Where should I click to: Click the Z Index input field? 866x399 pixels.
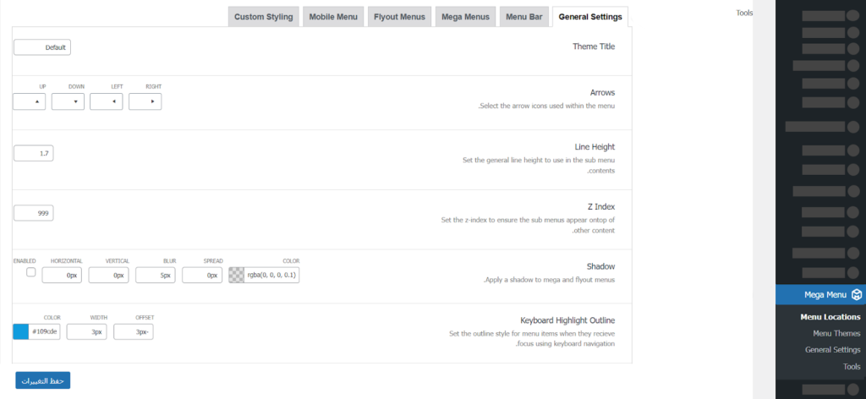pyautogui.click(x=34, y=214)
